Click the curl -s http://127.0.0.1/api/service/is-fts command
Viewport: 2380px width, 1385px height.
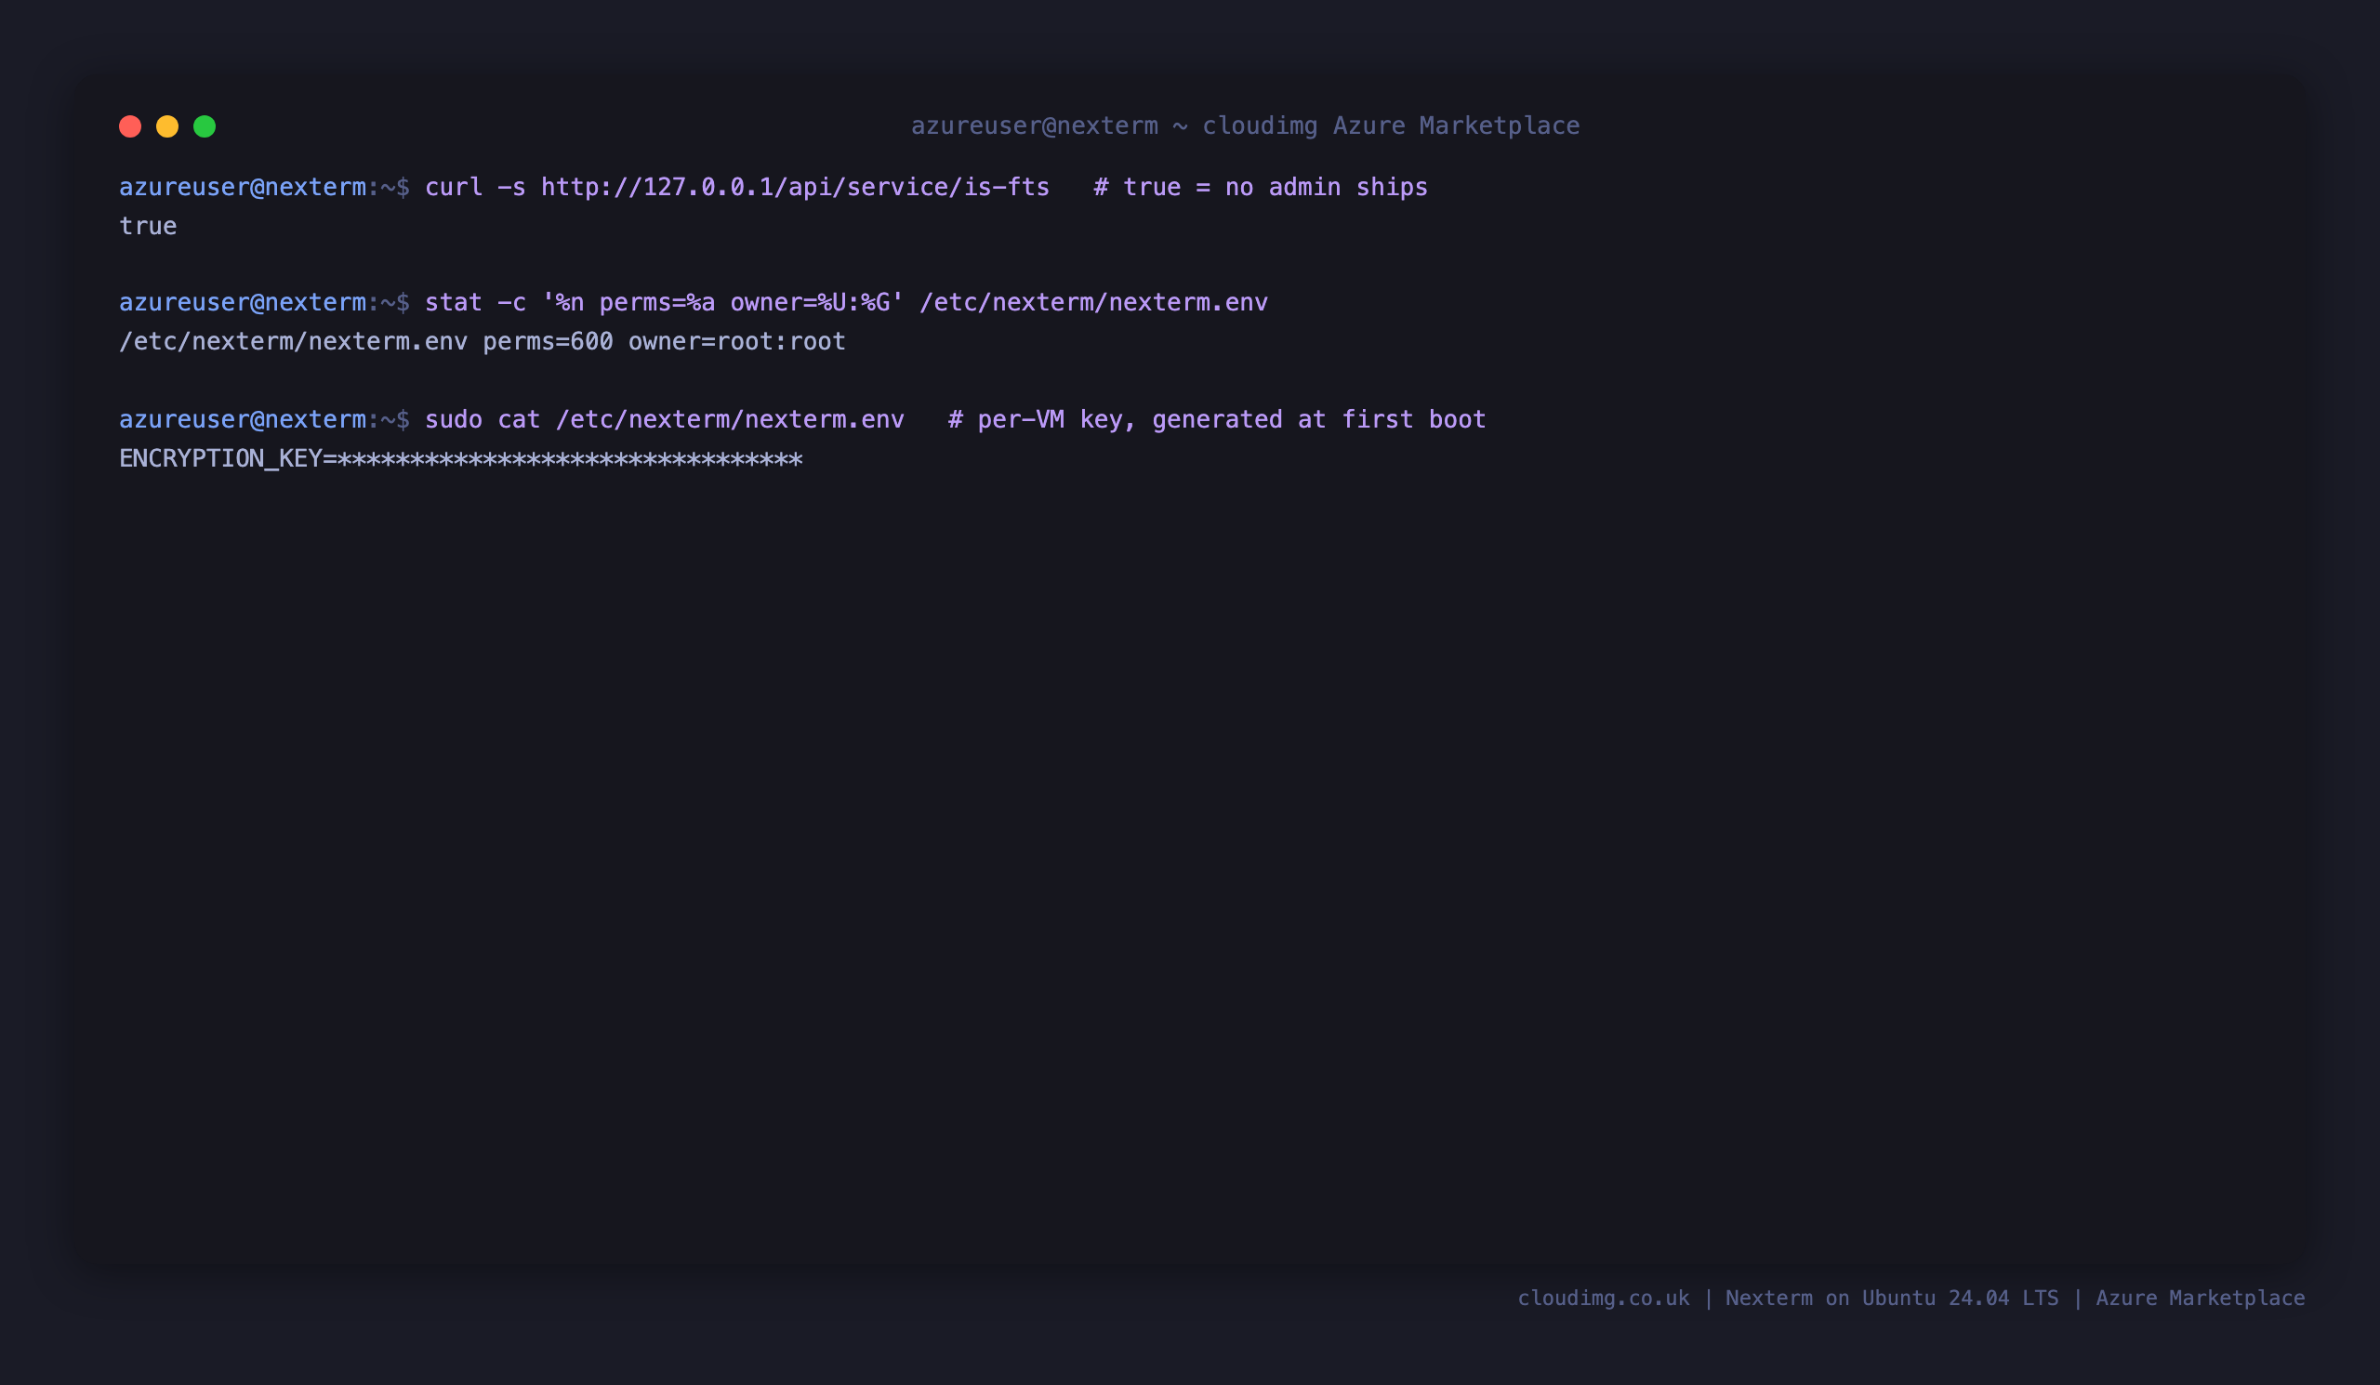click(736, 187)
